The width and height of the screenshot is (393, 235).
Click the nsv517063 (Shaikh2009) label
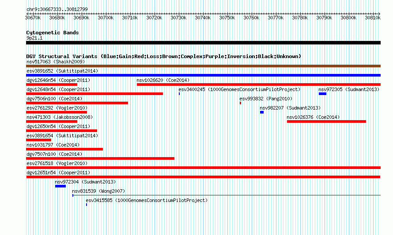[x=56, y=62]
